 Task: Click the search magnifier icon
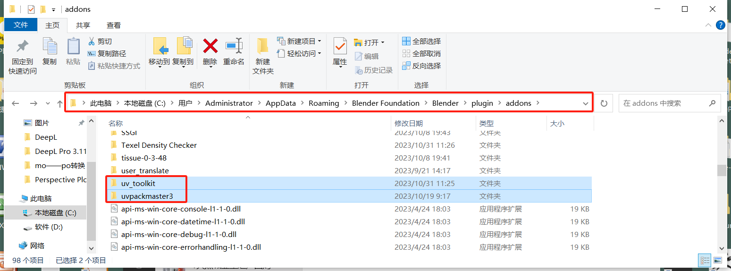(x=713, y=103)
